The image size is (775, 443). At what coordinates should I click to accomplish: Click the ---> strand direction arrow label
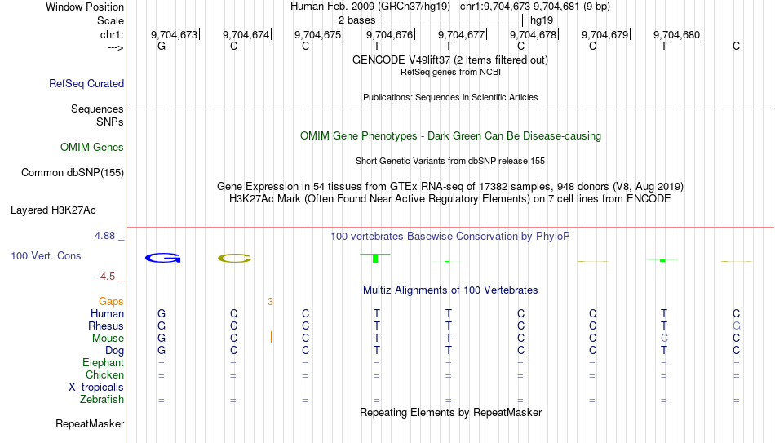(116, 47)
